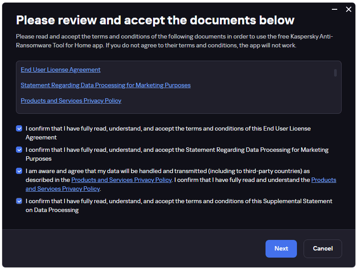Open the Privacy Policy link ending the sentence

coord(62,189)
